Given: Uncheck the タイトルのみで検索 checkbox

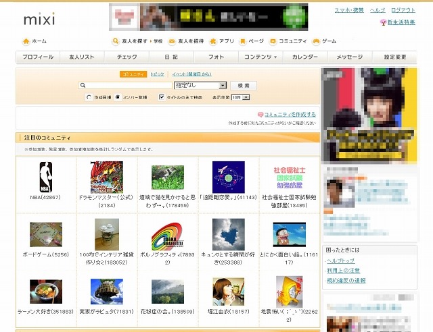Looking at the screenshot, I should [x=162, y=97].
